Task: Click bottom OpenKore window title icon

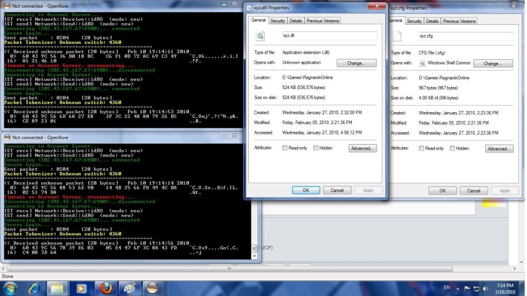Action: (x=7, y=137)
